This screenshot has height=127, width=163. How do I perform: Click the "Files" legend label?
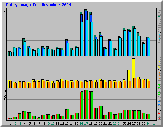point(159,25)
